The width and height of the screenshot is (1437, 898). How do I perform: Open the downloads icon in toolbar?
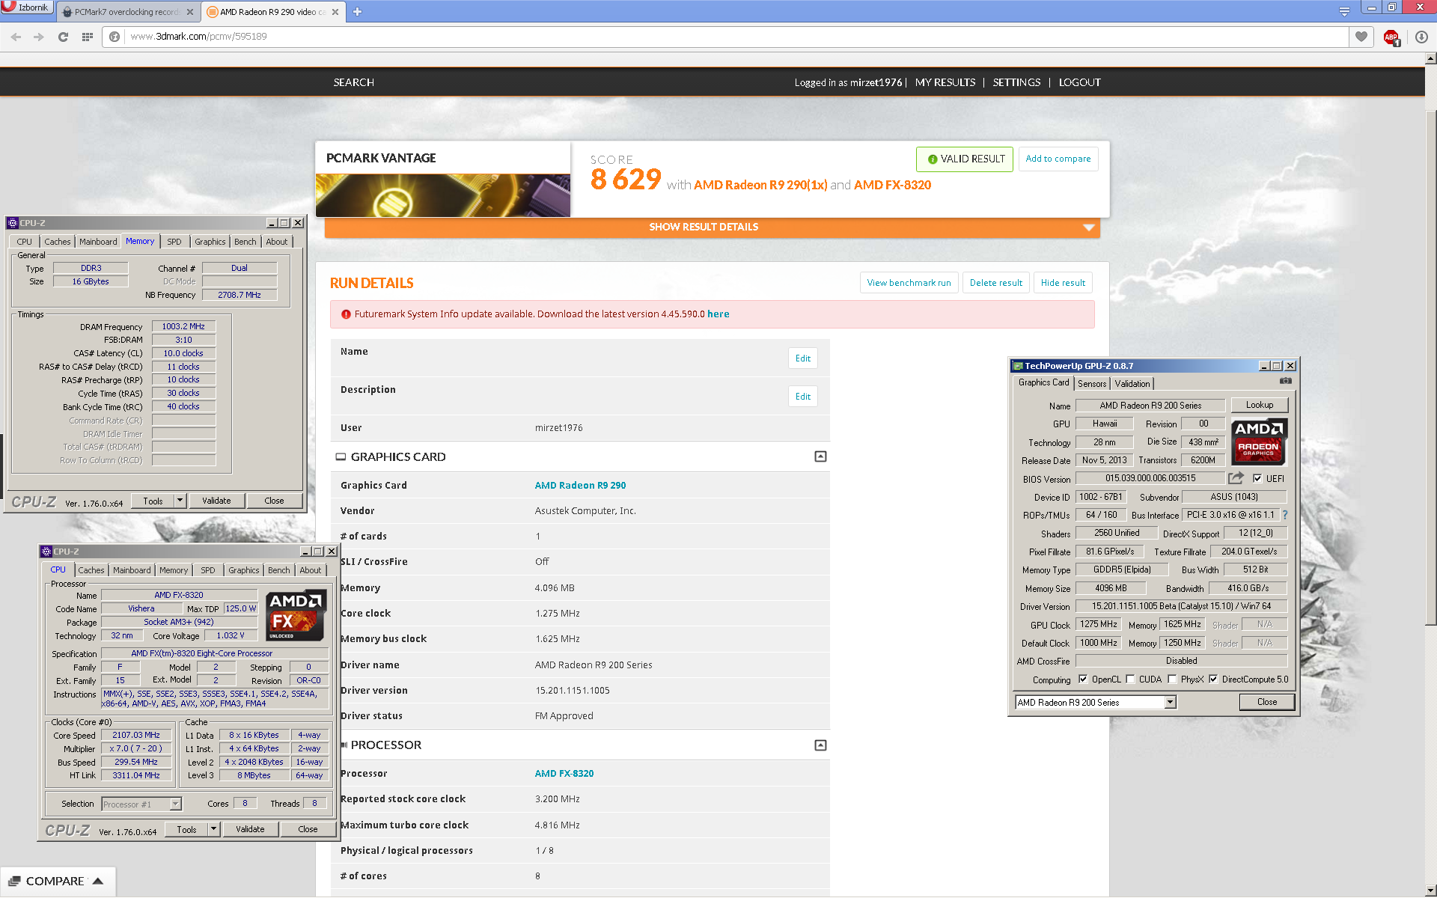pyautogui.click(x=1421, y=37)
